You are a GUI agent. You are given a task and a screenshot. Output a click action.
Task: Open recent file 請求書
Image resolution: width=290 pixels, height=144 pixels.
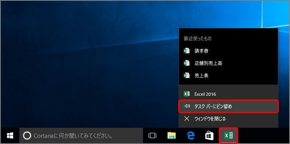click(x=229, y=51)
